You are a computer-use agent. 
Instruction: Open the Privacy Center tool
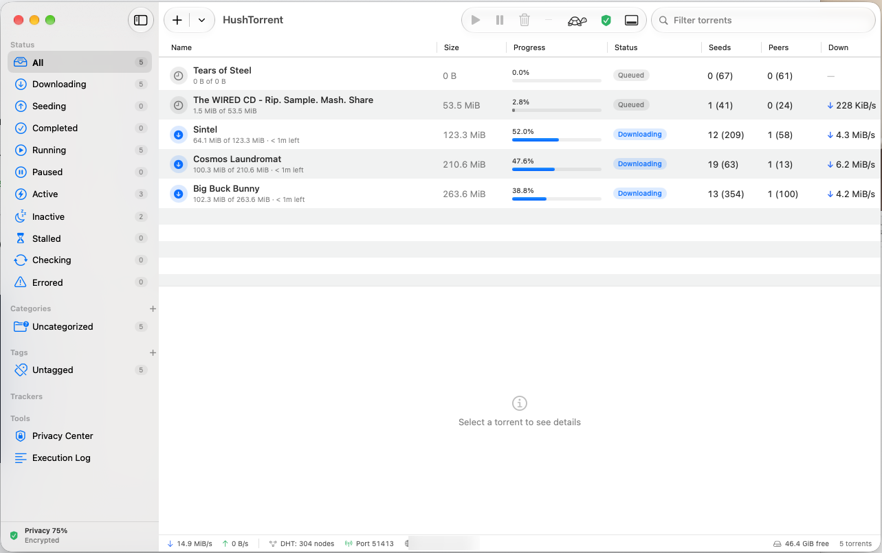[x=80, y=436]
